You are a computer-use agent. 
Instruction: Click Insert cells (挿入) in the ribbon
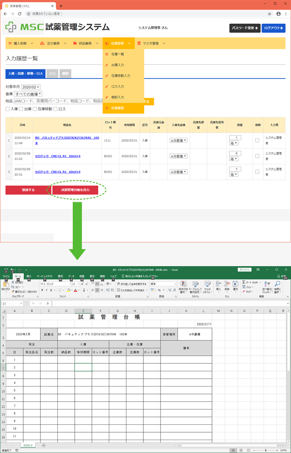pyautogui.click(x=218, y=286)
